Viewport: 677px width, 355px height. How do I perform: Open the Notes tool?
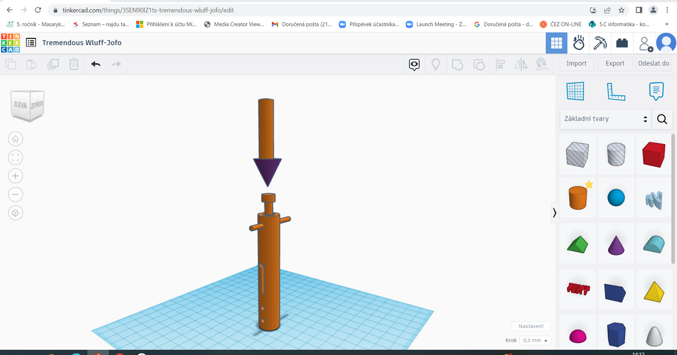pyautogui.click(x=656, y=91)
